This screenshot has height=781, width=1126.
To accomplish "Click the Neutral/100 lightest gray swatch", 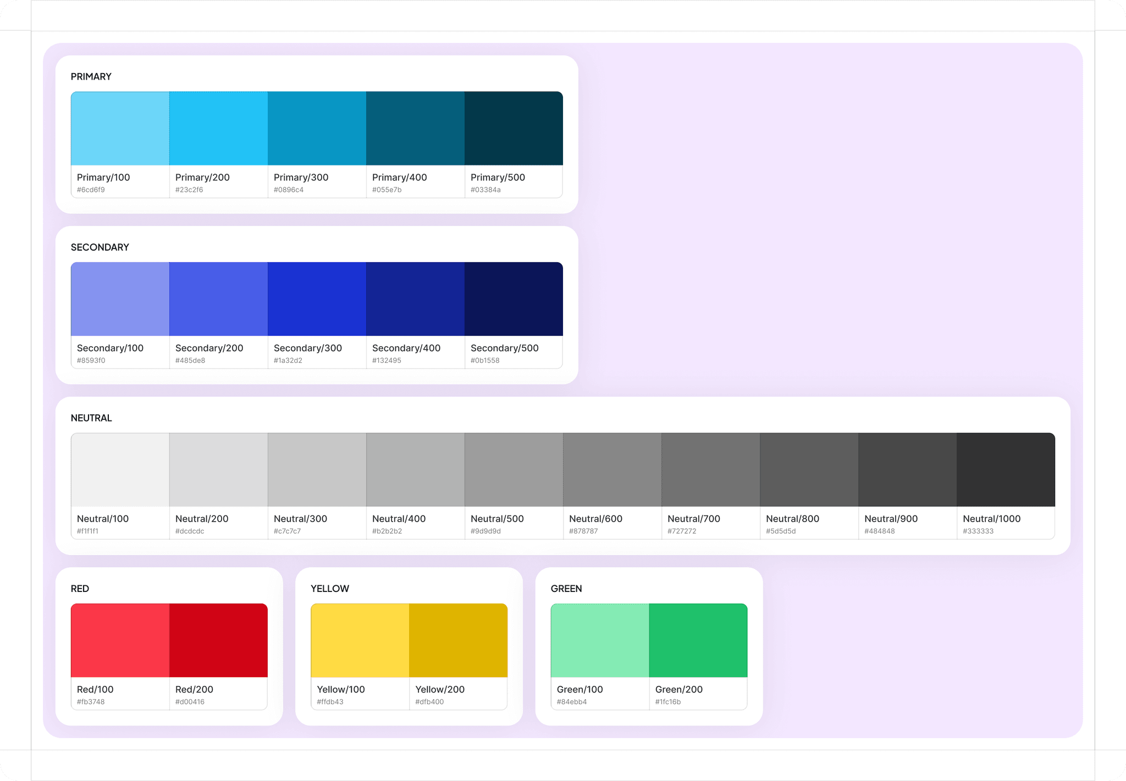I will pos(120,469).
